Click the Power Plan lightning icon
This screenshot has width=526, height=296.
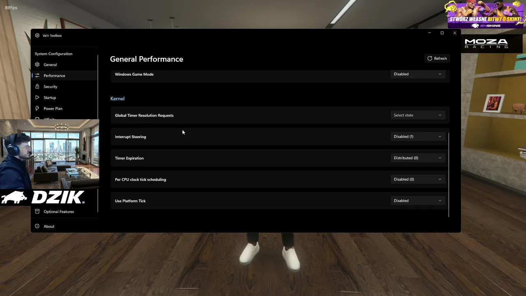point(37,109)
